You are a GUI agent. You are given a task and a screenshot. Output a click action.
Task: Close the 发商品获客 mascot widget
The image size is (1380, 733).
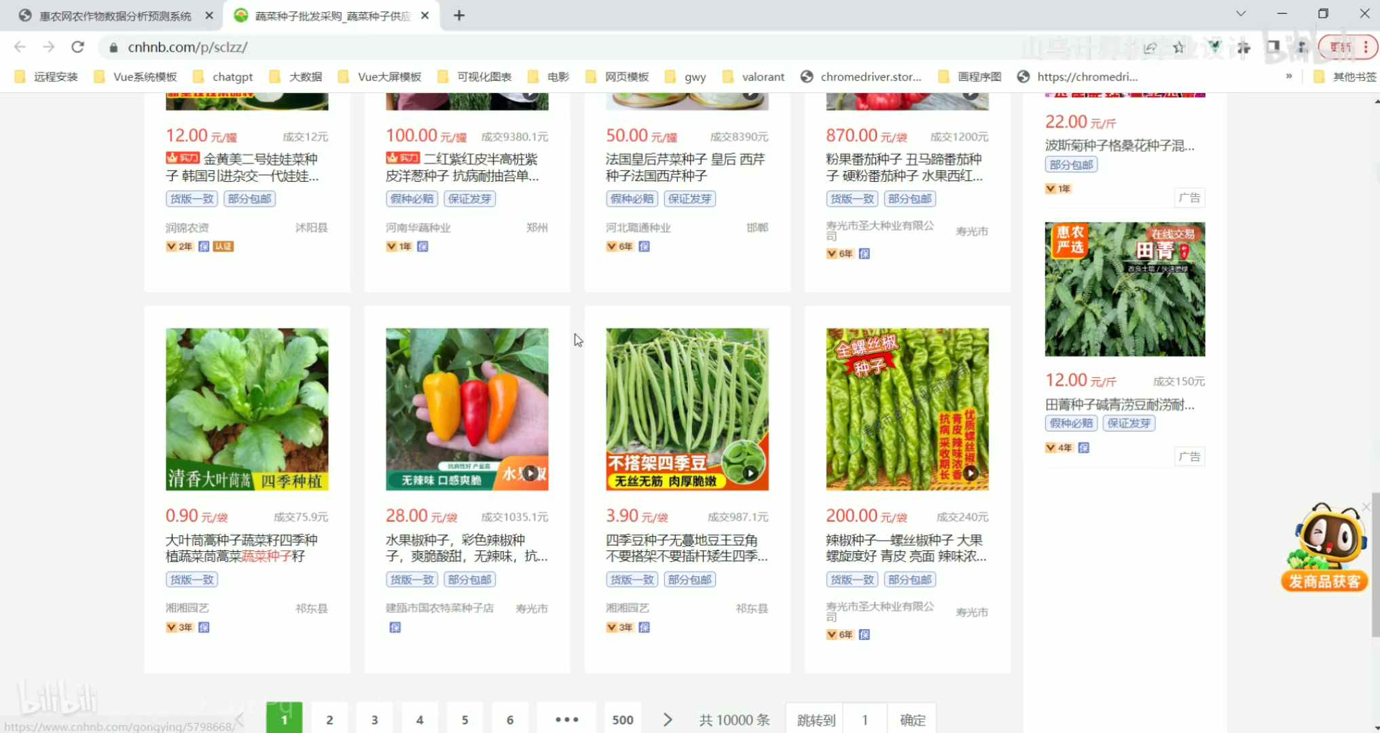point(1366,507)
